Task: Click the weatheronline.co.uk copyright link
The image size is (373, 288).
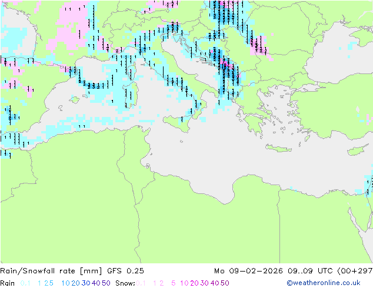Action: click(x=324, y=283)
